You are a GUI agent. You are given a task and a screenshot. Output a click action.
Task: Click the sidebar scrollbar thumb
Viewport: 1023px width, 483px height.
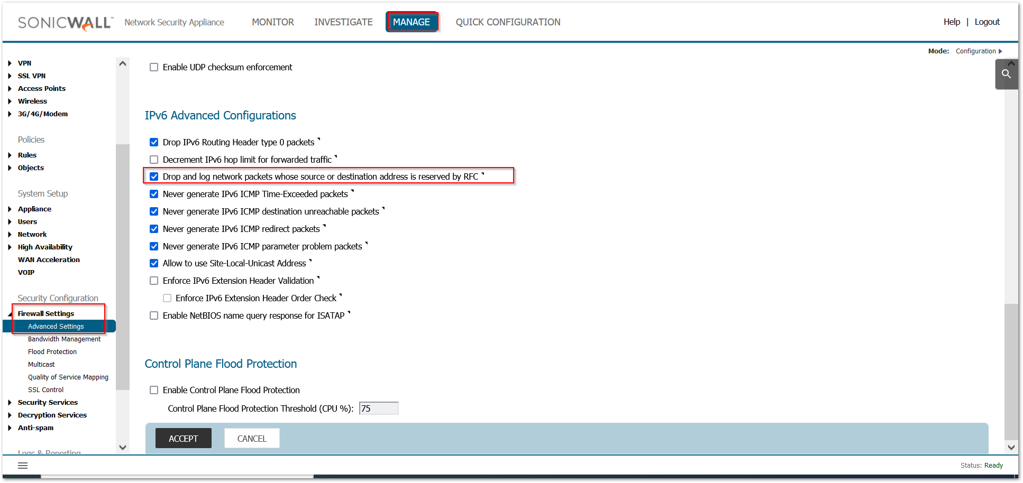tap(123, 267)
